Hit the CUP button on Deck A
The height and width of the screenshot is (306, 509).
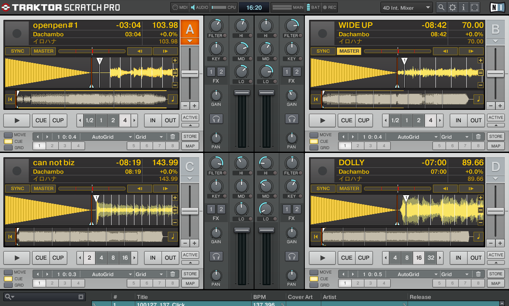tap(58, 120)
